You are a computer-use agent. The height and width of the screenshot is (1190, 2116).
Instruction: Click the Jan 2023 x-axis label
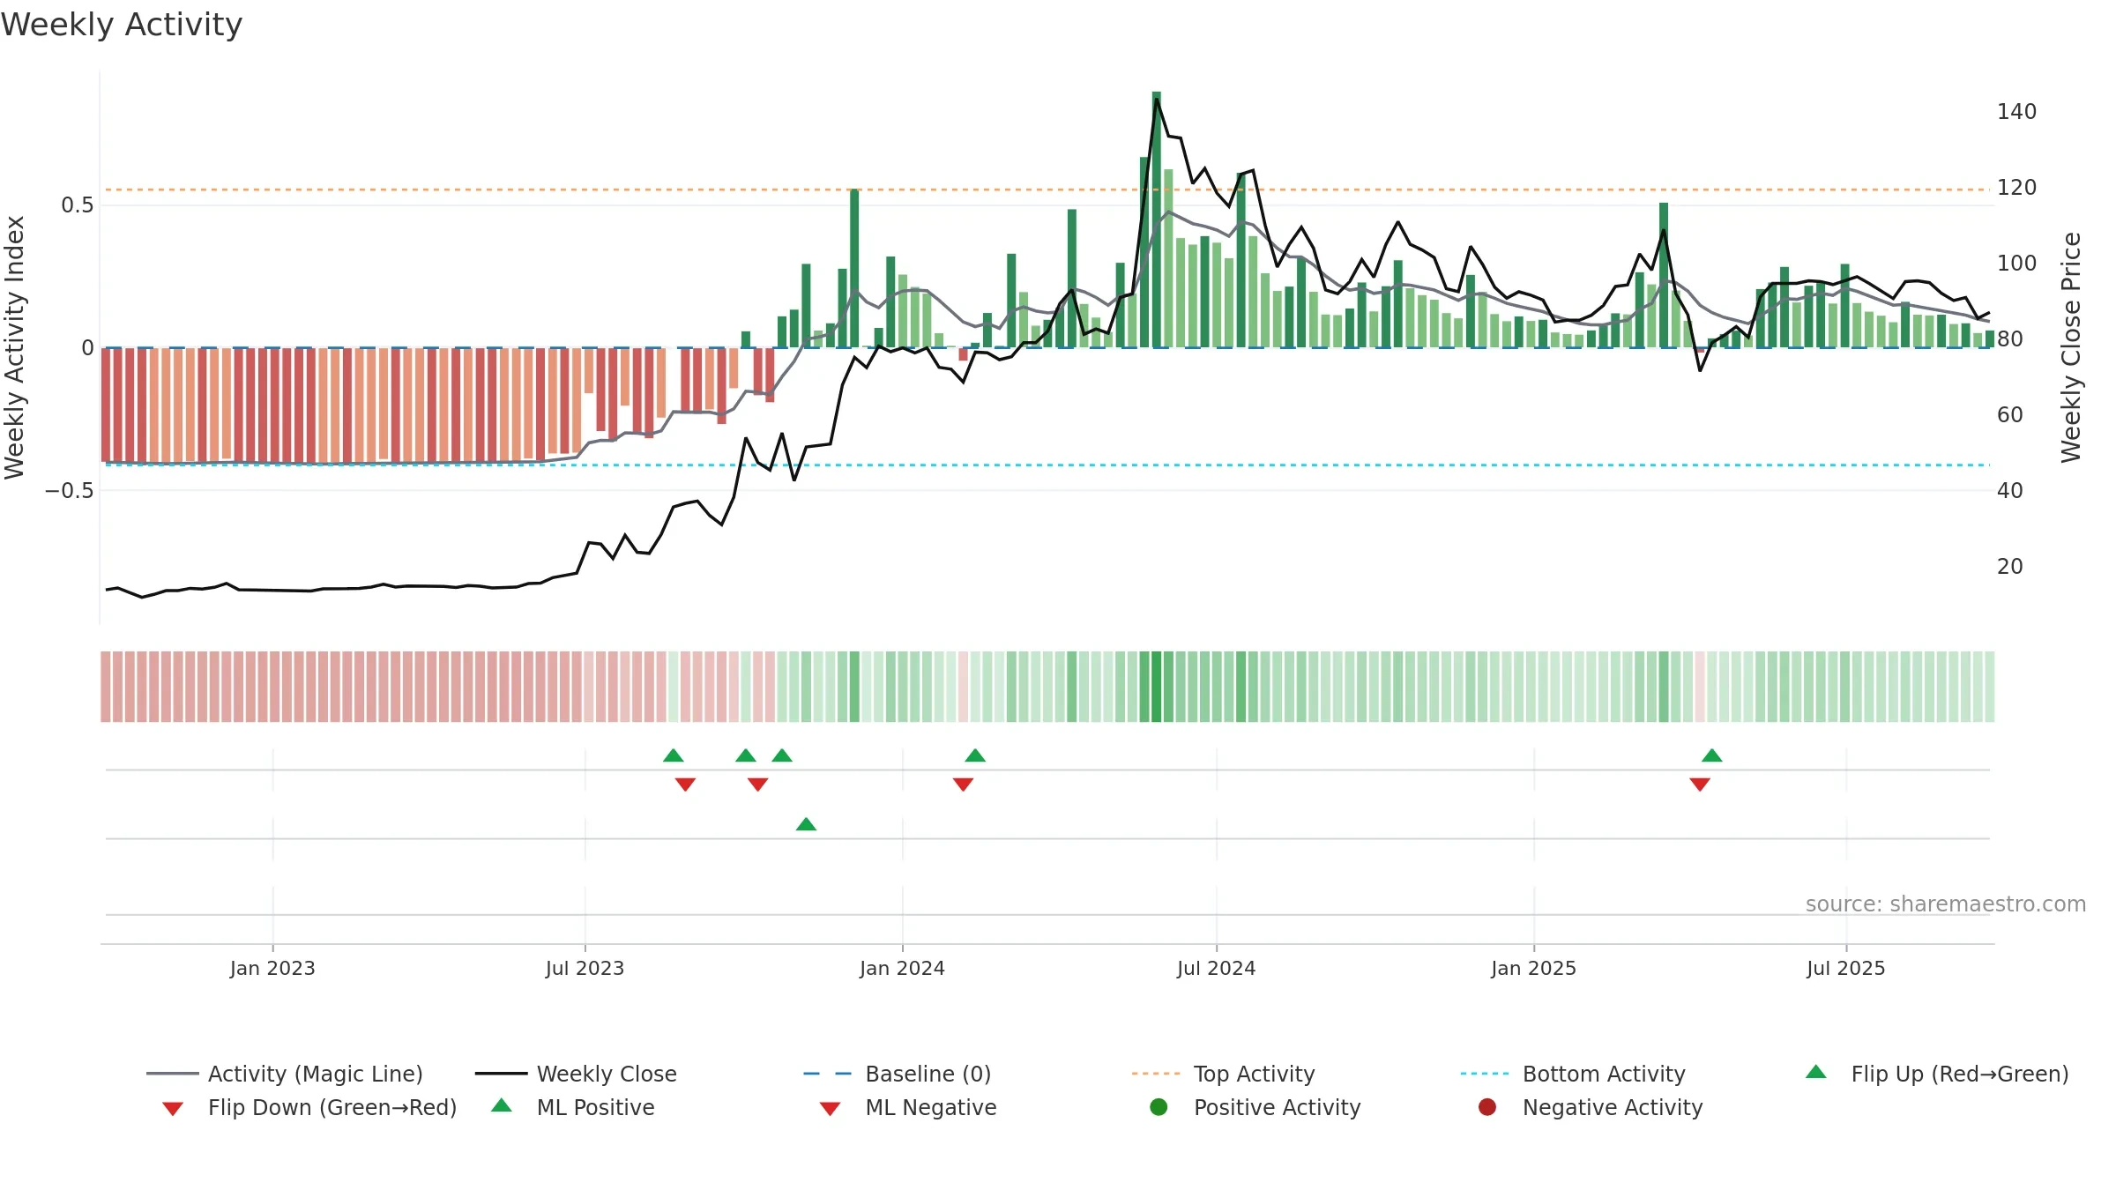(272, 969)
